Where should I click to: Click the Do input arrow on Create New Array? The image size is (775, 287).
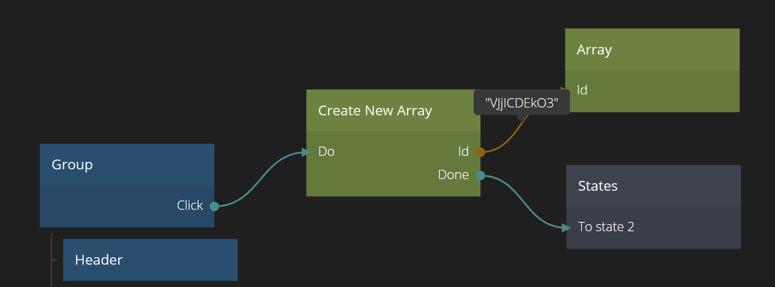coord(305,152)
